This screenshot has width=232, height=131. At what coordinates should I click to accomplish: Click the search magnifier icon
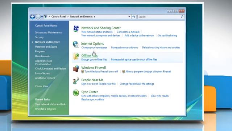pos(182,17)
